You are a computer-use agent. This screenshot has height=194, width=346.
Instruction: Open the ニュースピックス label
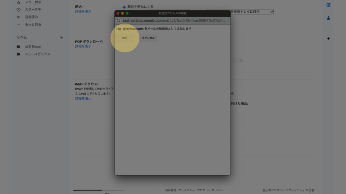click(38, 54)
